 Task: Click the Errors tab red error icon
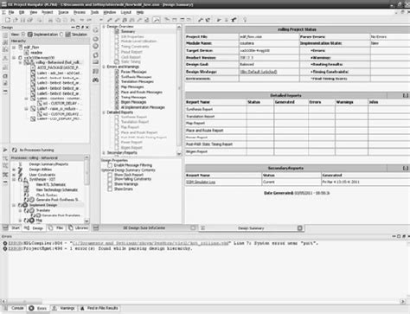point(31,308)
